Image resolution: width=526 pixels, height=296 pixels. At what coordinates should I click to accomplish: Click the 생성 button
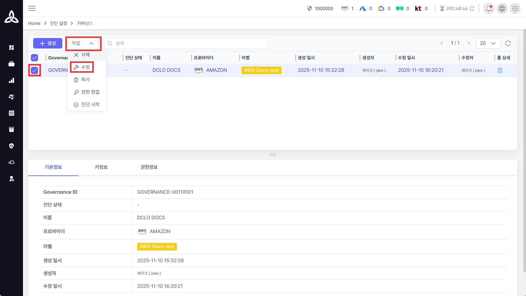[48, 43]
